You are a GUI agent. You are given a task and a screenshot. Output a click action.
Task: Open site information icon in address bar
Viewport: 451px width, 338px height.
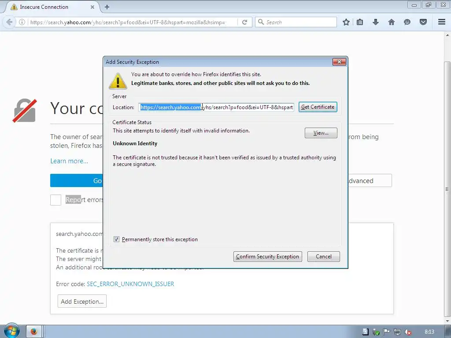pos(22,22)
